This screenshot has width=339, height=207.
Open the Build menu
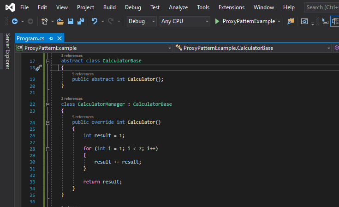point(109,7)
